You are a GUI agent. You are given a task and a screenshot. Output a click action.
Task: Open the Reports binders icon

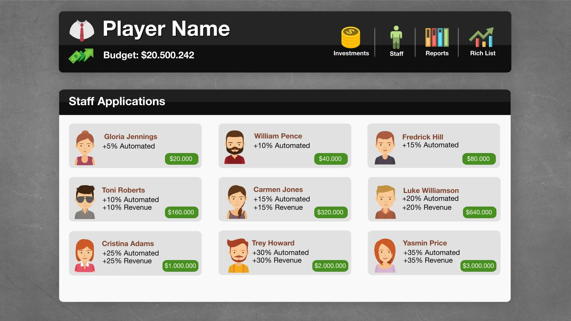coord(437,37)
